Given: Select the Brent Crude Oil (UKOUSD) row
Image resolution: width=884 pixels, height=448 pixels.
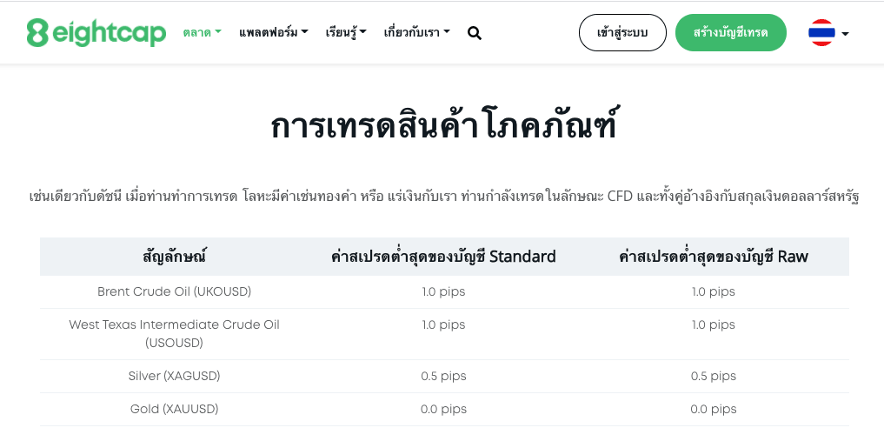Looking at the screenshot, I should 444,291.
